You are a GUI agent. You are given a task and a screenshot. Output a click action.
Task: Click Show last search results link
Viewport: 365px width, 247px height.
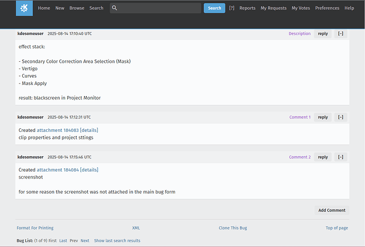tap(117, 241)
